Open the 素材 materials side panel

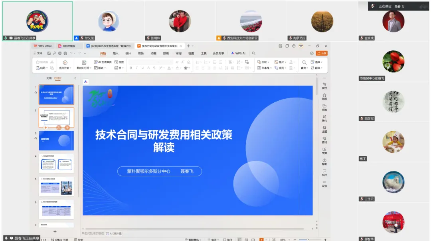(x=324, y=140)
